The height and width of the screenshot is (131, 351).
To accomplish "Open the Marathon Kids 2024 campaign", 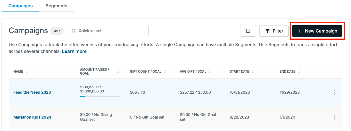I will pyautogui.click(x=32, y=117).
